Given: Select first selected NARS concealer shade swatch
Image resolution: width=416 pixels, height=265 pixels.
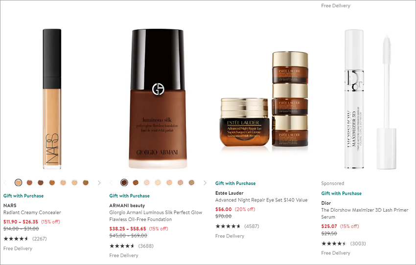Looking at the screenshot, I should 18,182.
